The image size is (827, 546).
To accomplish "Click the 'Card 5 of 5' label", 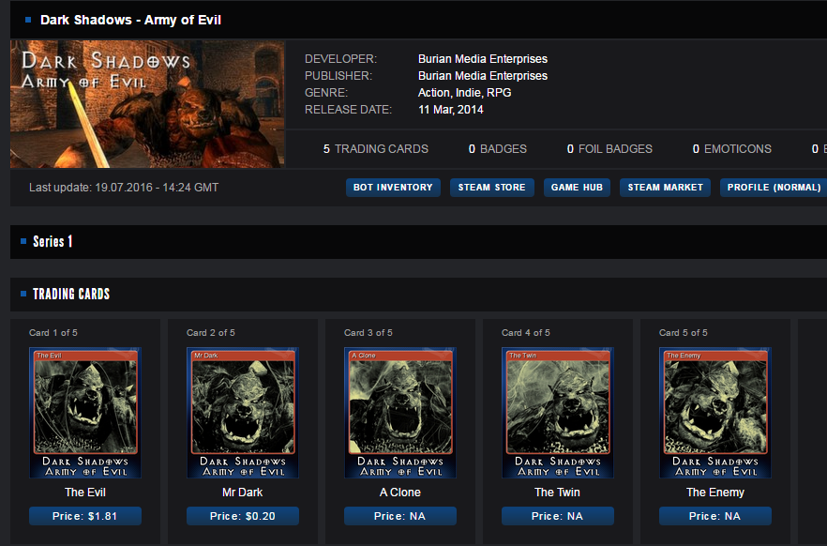I will point(683,333).
